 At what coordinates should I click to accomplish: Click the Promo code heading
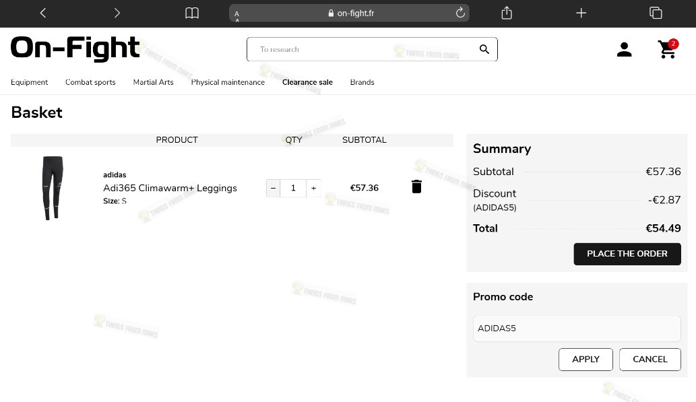click(x=503, y=297)
